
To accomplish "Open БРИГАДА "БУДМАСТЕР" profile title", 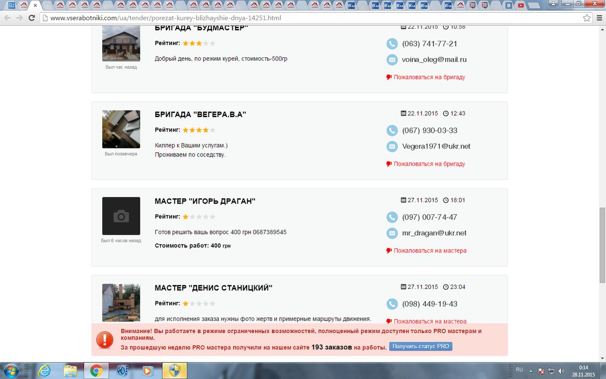I will click(x=201, y=28).
